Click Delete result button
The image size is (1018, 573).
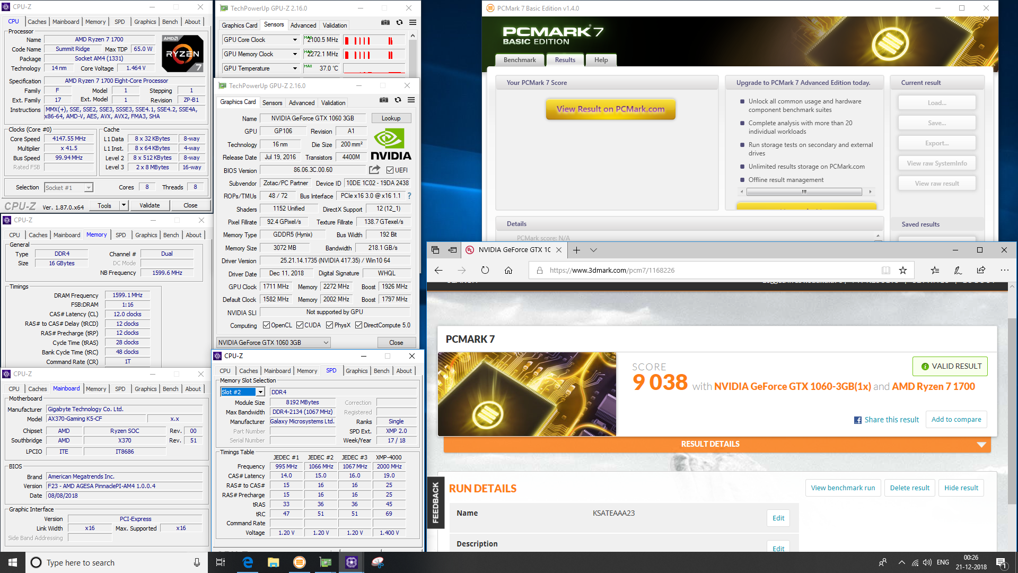tap(910, 488)
